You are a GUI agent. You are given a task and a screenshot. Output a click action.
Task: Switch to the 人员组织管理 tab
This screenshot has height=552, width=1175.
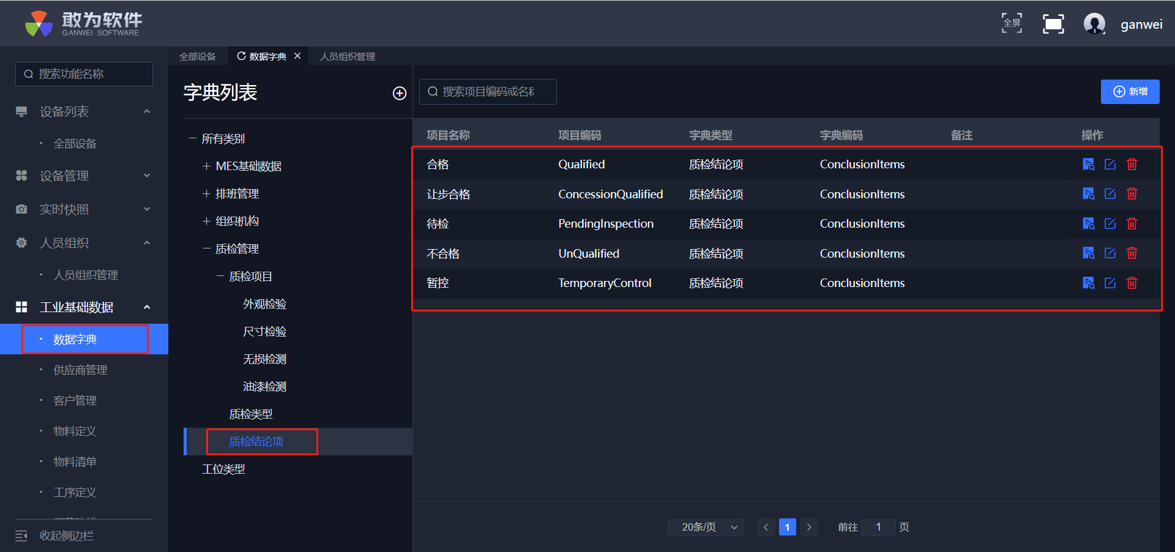(348, 56)
